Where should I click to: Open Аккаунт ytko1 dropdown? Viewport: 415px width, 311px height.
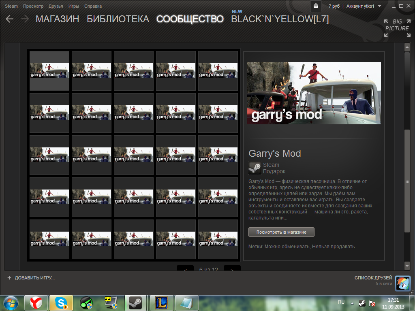click(x=364, y=6)
